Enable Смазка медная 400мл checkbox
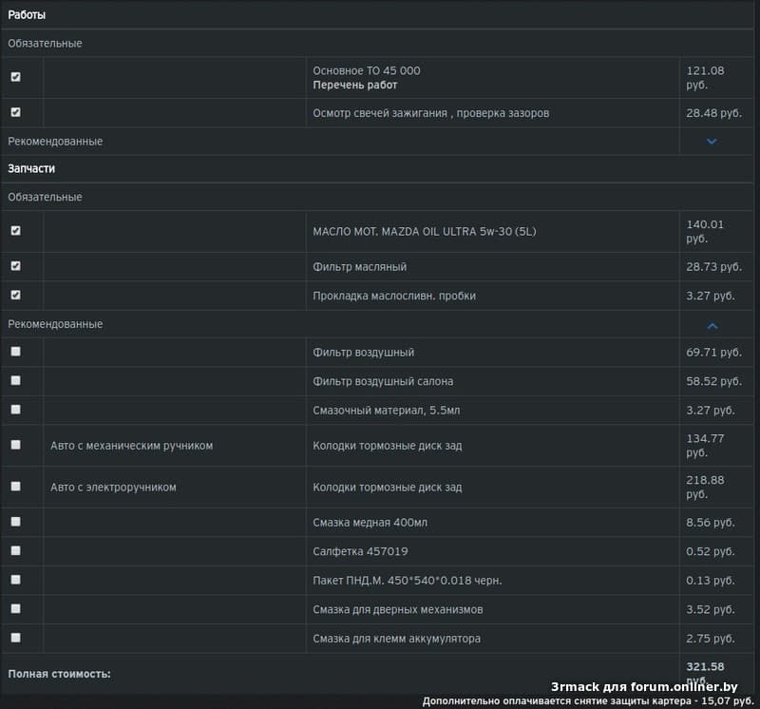The image size is (760, 709). [x=15, y=522]
